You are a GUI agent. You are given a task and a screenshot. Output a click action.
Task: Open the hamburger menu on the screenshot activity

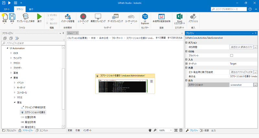coord(152,81)
